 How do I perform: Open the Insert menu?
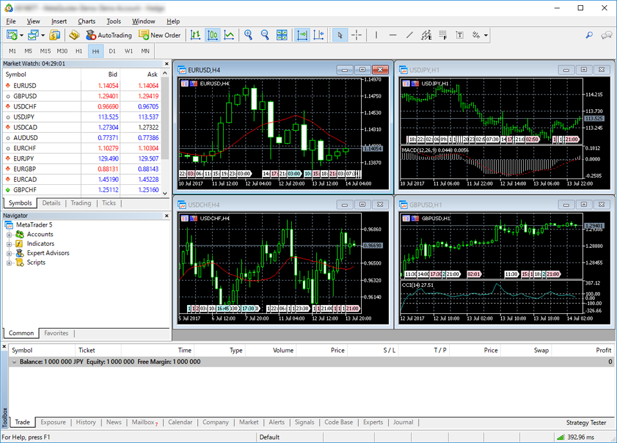tap(59, 21)
